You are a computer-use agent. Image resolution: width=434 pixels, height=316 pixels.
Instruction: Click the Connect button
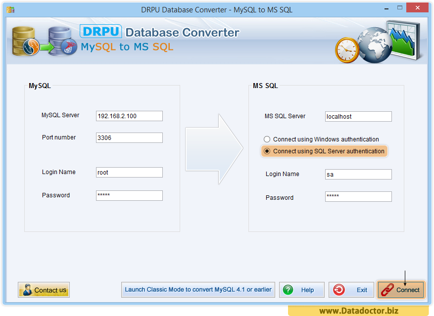tap(401, 290)
